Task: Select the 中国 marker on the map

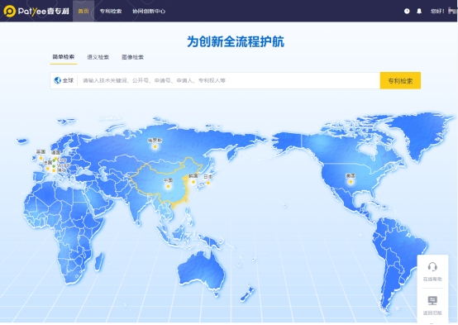Action: coord(168,186)
